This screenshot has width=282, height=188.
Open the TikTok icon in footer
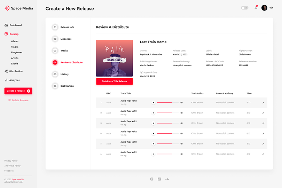point(159,179)
